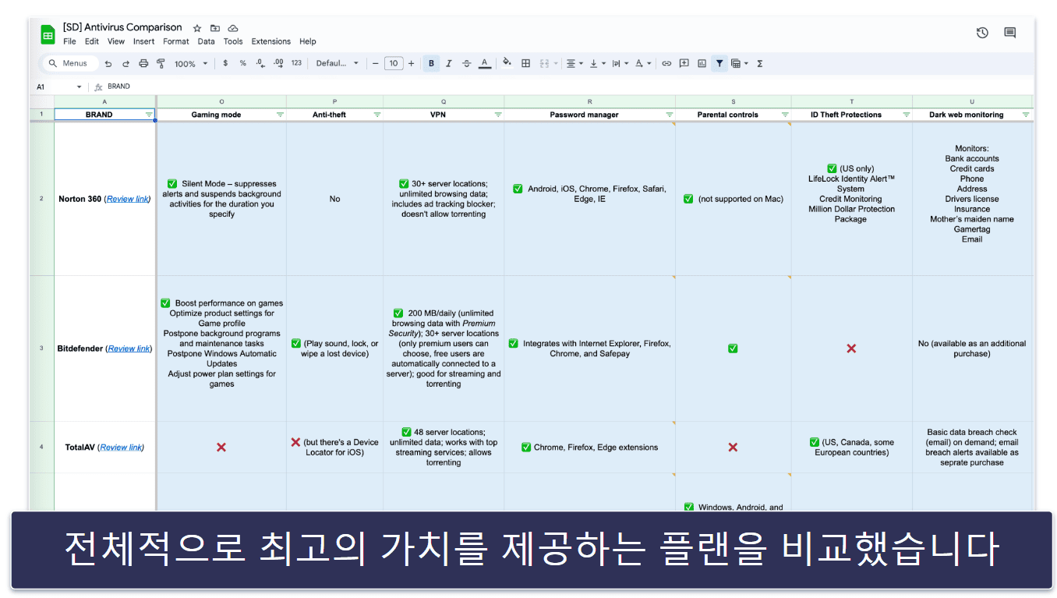Open the functions sigma icon
The width and height of the screenshot is (1057, 598).
(760, 64)
